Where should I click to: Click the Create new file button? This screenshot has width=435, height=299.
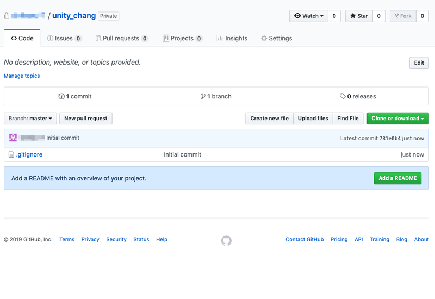click(x=269, y=119)
